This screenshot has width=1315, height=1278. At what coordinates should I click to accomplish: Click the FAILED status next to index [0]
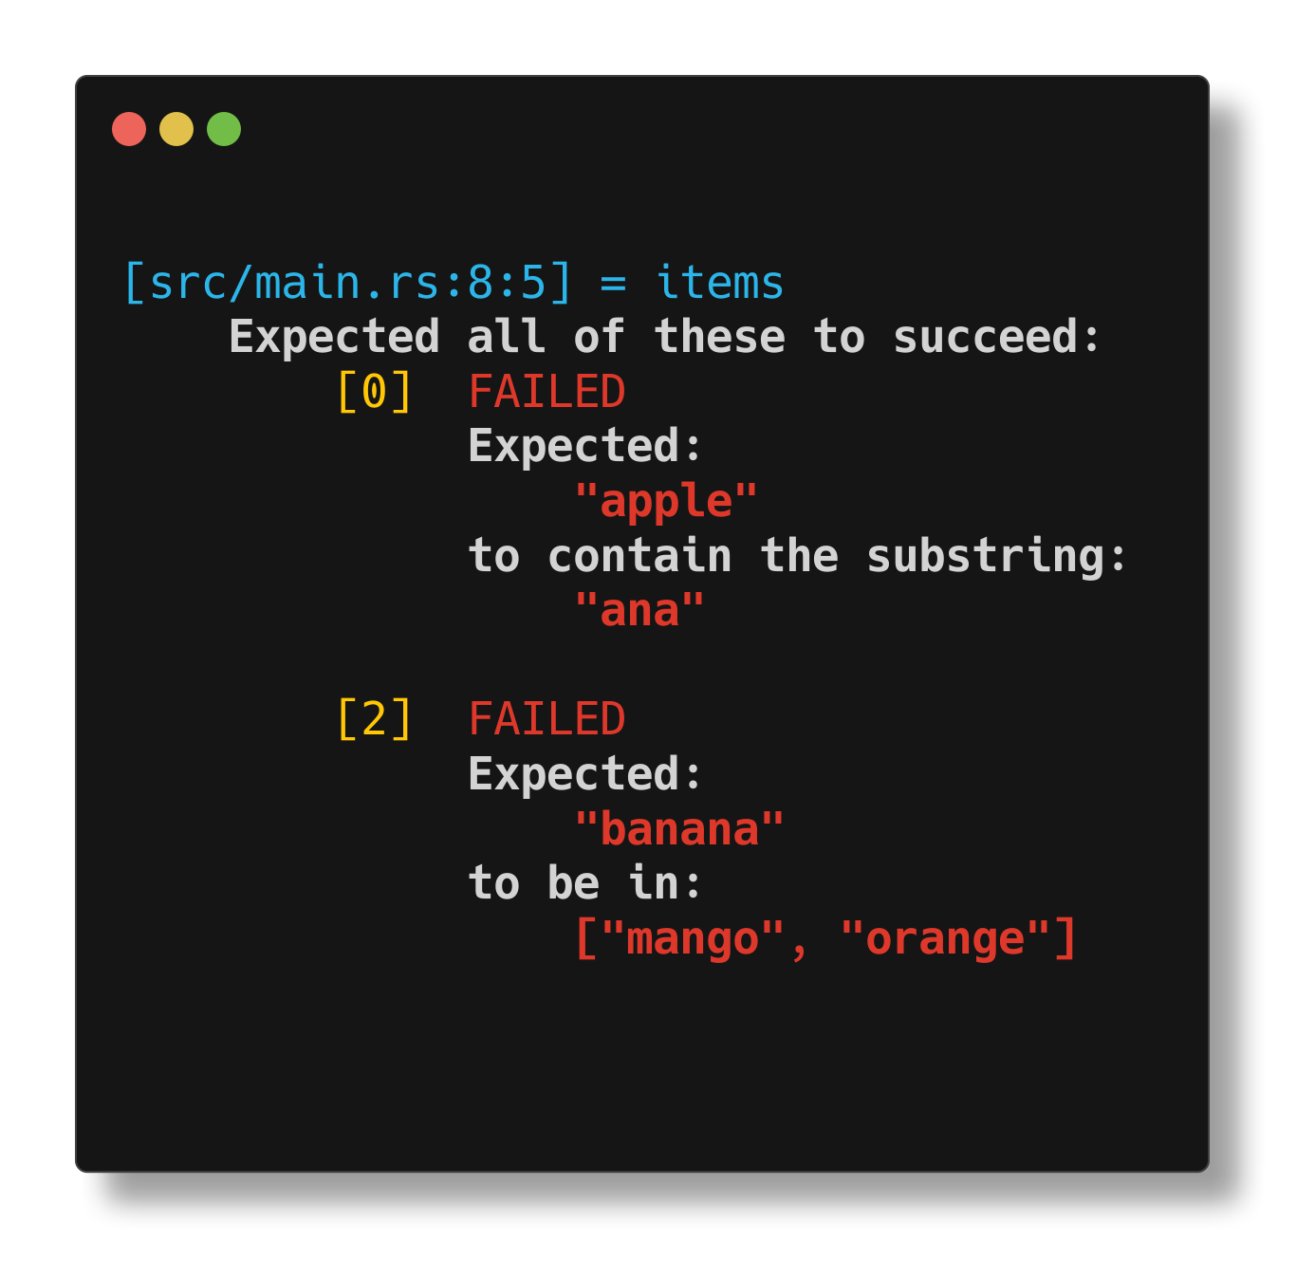coord(547,392)
